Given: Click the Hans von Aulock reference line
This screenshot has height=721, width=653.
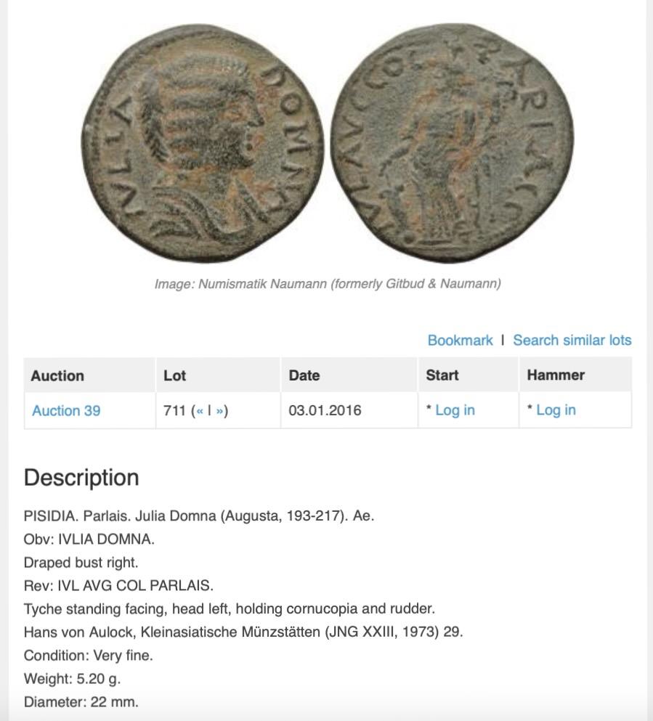Looking at the screenshot, I should [243, 632].
